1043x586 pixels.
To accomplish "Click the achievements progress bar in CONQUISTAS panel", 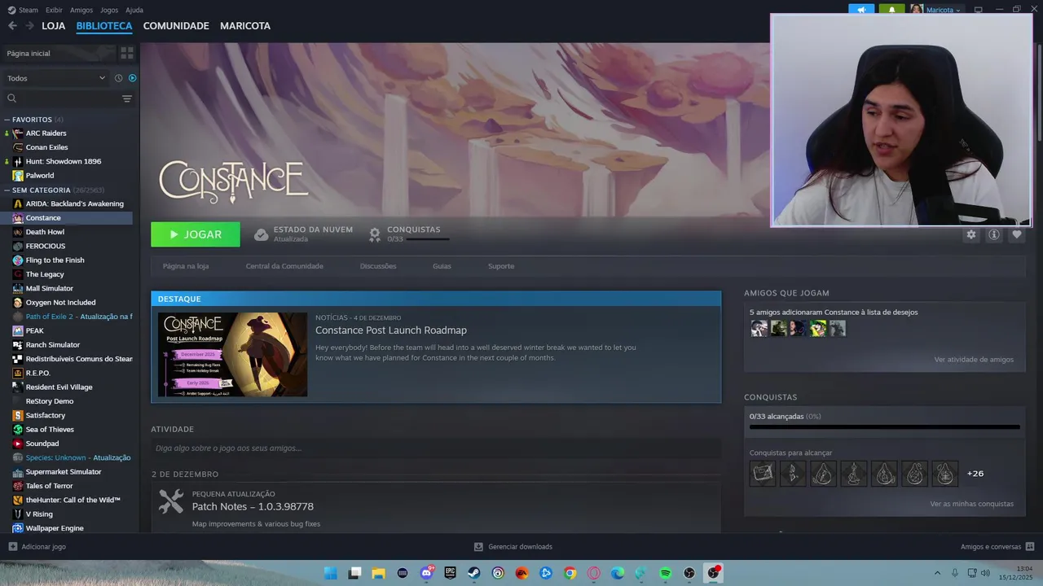I will 884,426.
